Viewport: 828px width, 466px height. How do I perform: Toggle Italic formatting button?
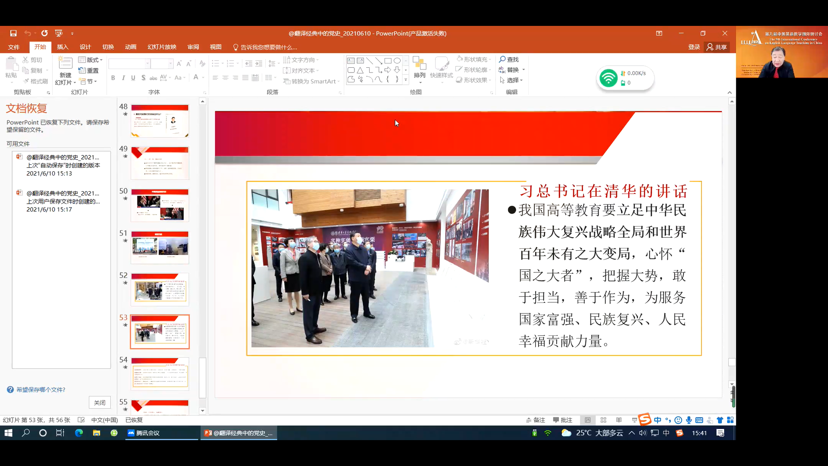[x=123, y=78]
